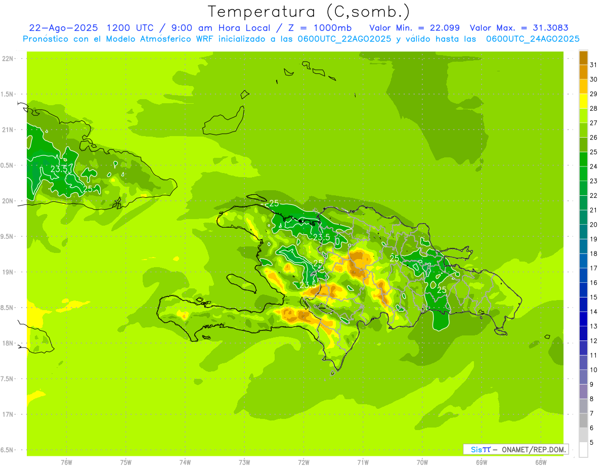The width and height of the screenshot is (607, 469).
Task: Click legend value '18'
Action: click(594, 253)
